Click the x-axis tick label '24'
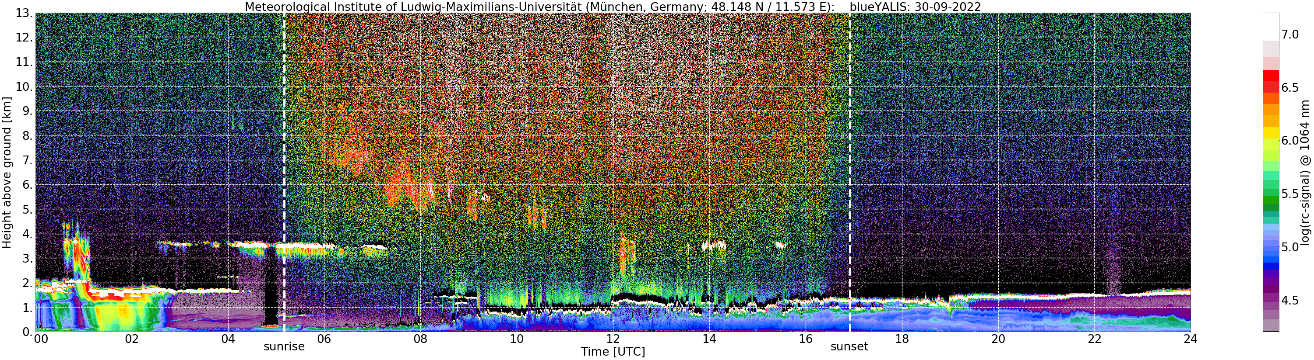The width and height of the screenshot is (1314, 360). pyautogui.click(x=1190, y=339)
